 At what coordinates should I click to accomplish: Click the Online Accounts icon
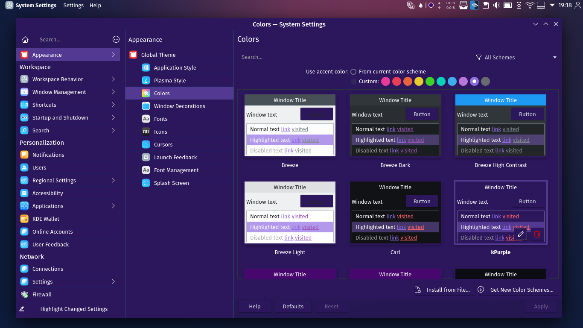(x=24, y=231)
